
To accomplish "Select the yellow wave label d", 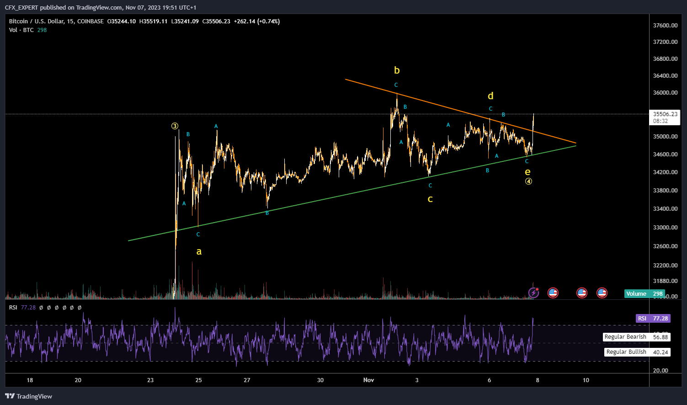I will click(490, 96).
